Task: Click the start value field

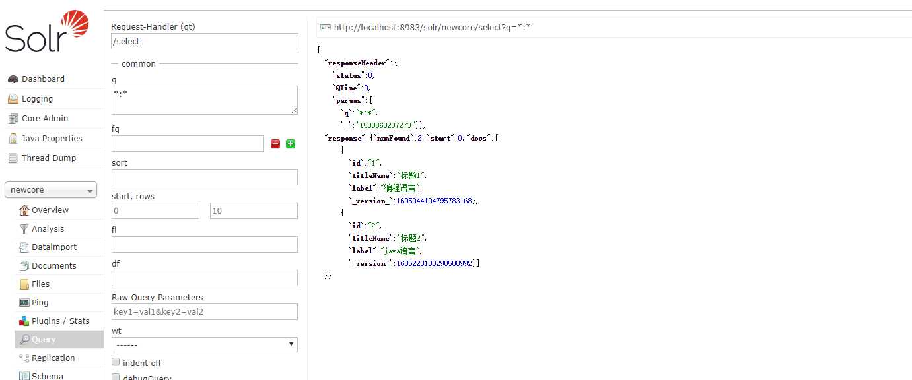Action: (x=155, y=211)
